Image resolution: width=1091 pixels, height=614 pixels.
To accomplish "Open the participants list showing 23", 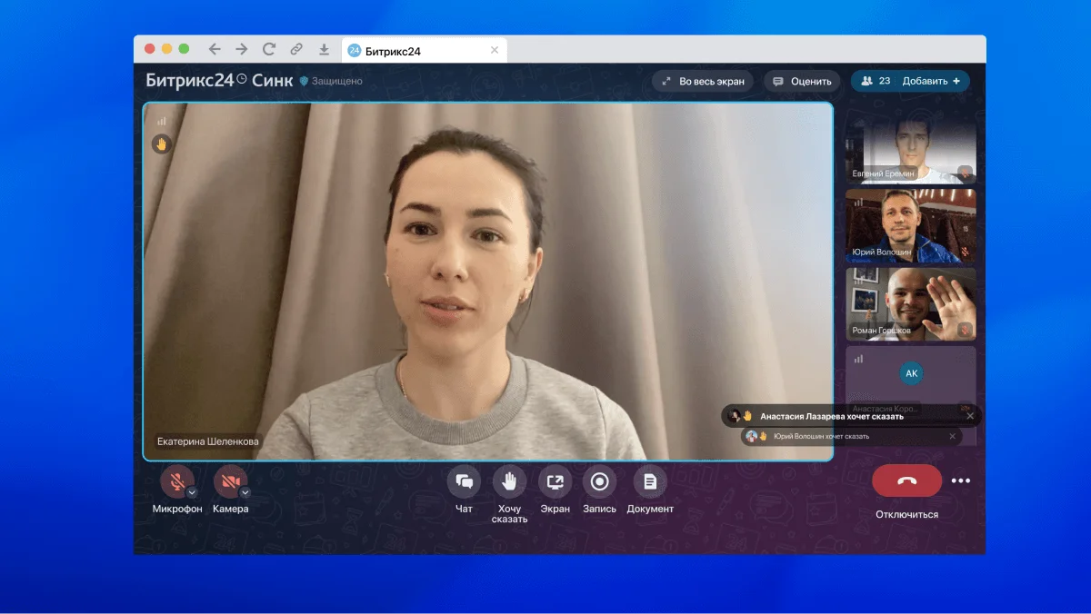I will [x=875, y=81].
